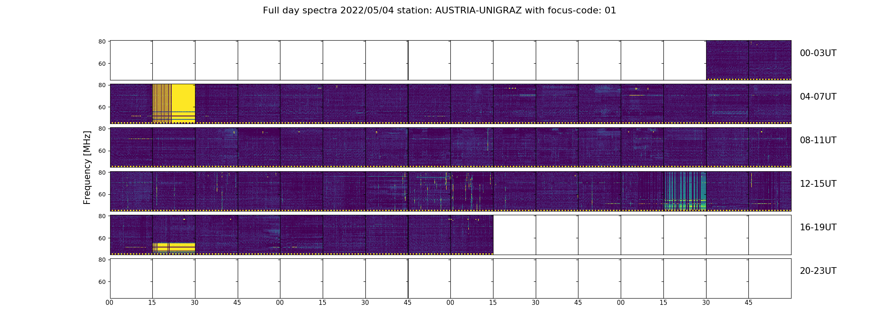Open the first data panel in 00-03UT row
This screenshot has height=335, width=879.
727,60
